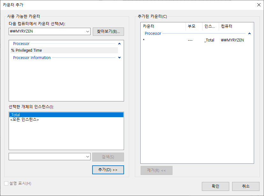Screen dimensions: 264x196
Task: Toggle the 설명 표시(H) checkbox
Action: (6, 183)
